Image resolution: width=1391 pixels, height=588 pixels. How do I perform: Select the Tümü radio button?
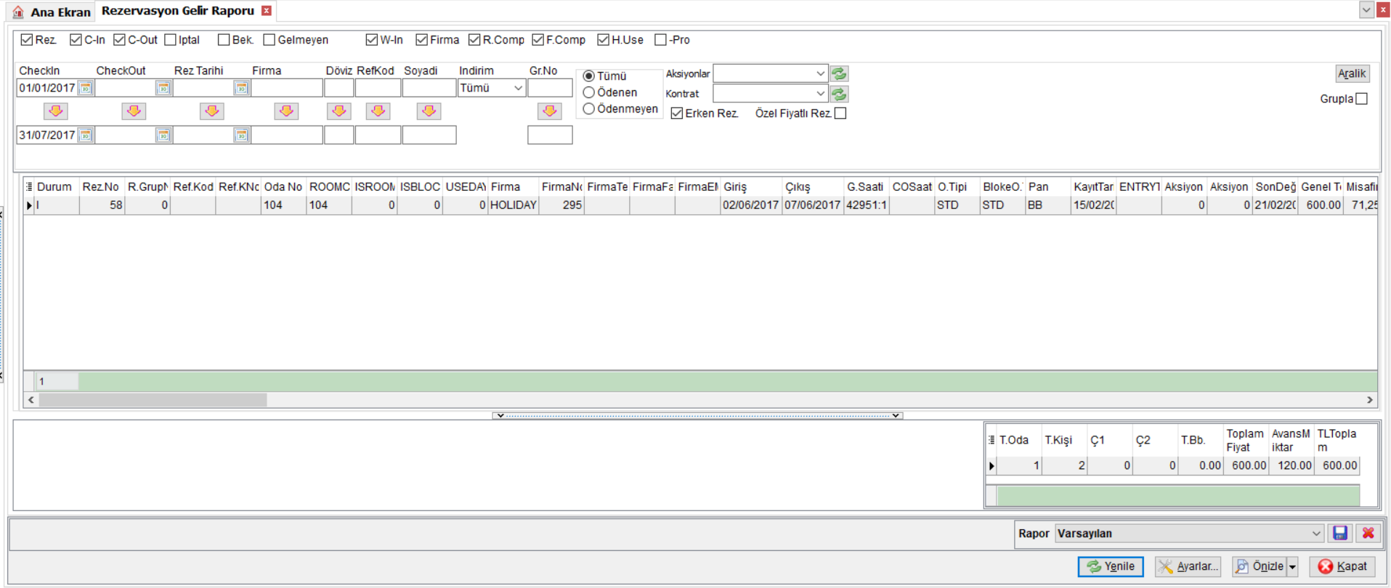click(x=589, y=76)
